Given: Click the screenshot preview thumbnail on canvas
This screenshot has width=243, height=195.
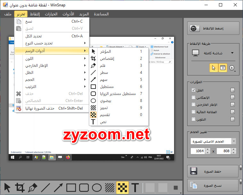Looking at the screenshot, I should pyautogui.click(x=91, y=98).
